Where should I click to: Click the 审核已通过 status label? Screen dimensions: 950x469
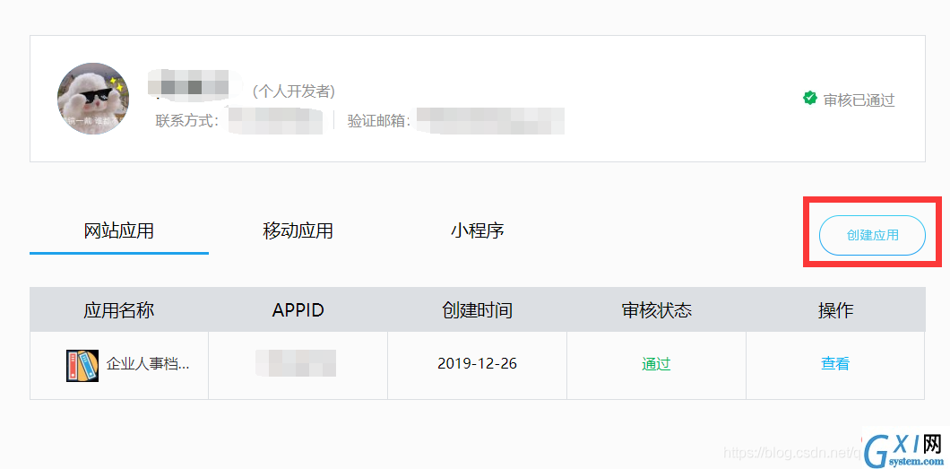click(859, 100)
